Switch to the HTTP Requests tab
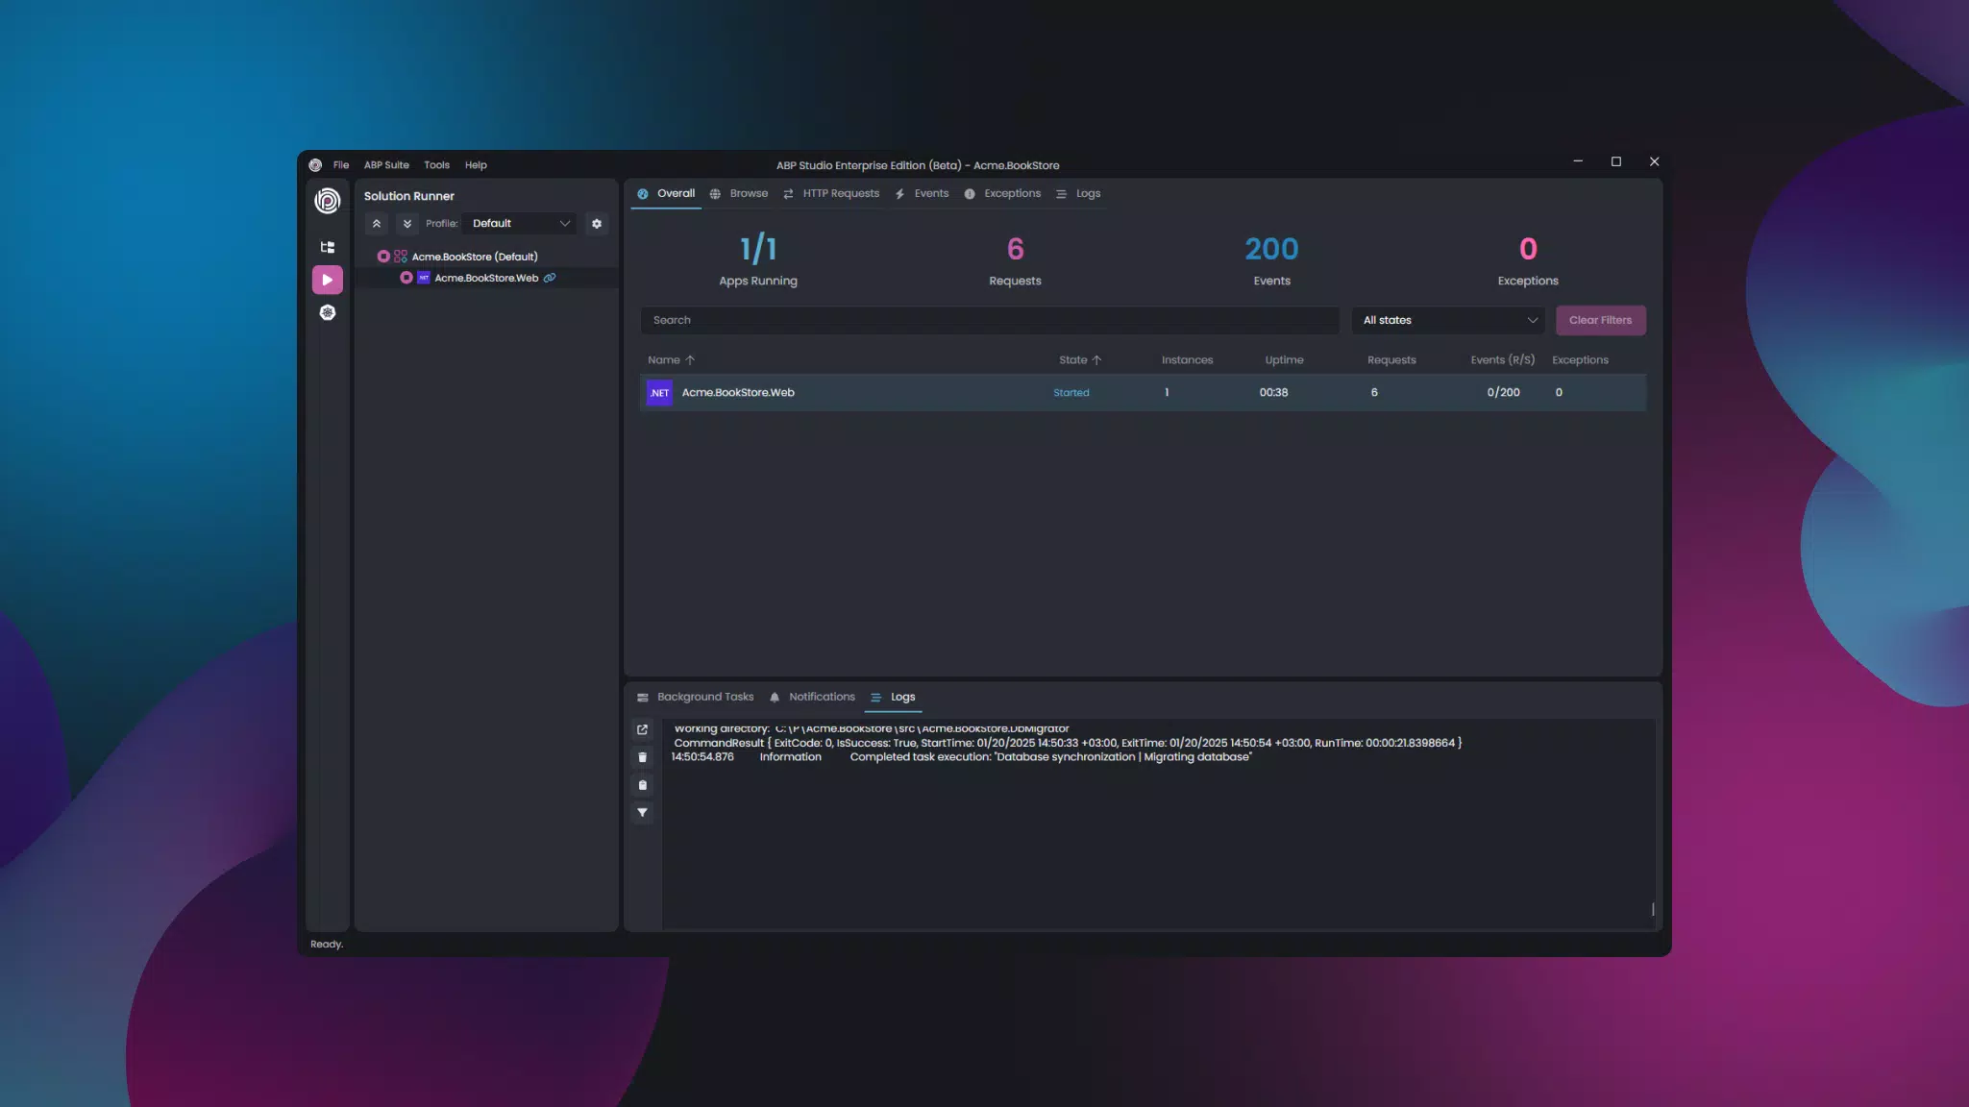Image resolution: width=1969 pixels, height=1107 pixels. (831, 194)
